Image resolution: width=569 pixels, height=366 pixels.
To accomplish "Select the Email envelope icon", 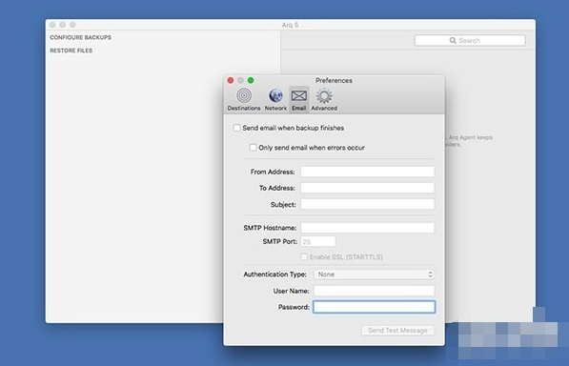I will coord(299,95).
